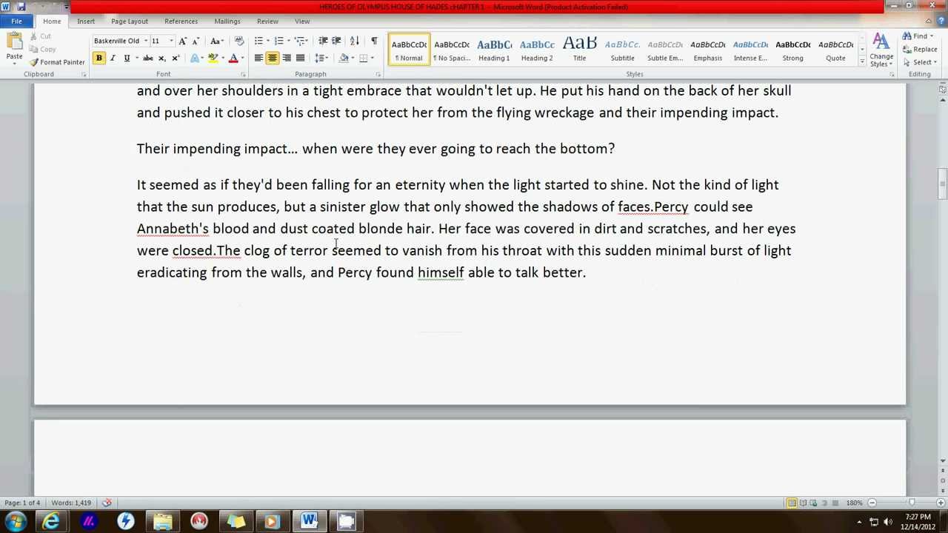
Task: Click the Shrink Font icon
Action: point(197,41)
